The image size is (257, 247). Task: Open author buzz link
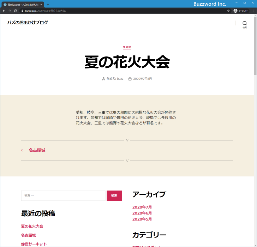pos(120,79)
